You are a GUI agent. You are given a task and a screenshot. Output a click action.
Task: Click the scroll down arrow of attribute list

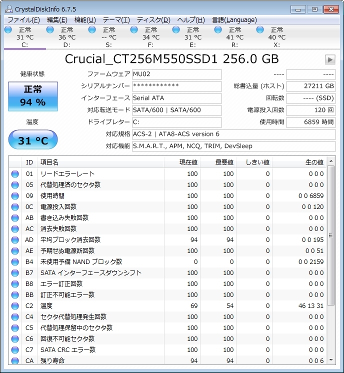coord(331,360)
